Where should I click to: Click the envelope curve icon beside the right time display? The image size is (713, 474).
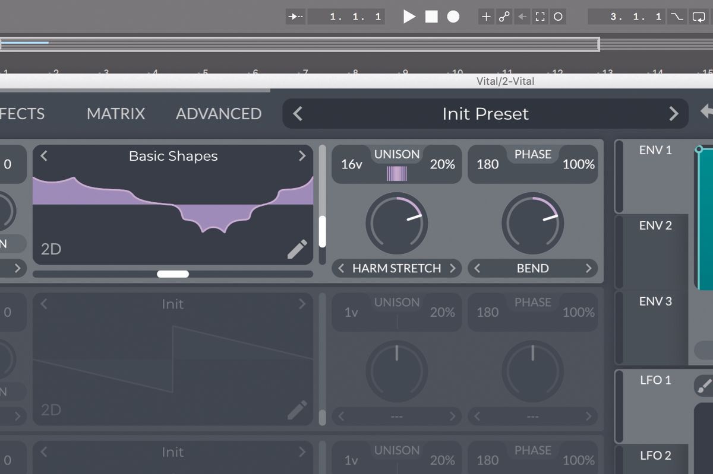[x=677, y=17]
